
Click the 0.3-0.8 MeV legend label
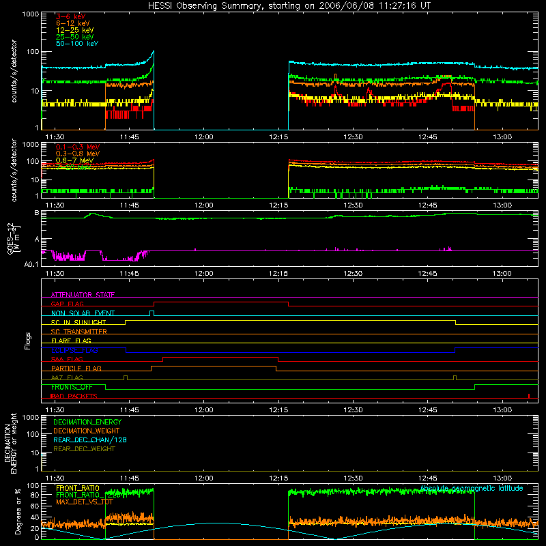pos(78,154)
